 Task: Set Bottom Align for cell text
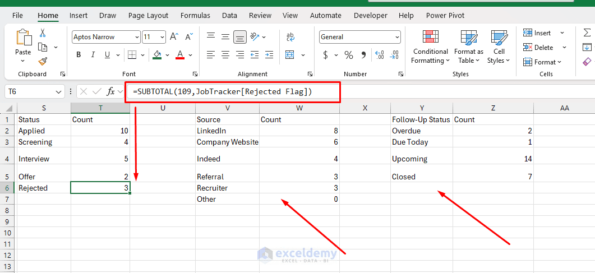click(239, 37)
